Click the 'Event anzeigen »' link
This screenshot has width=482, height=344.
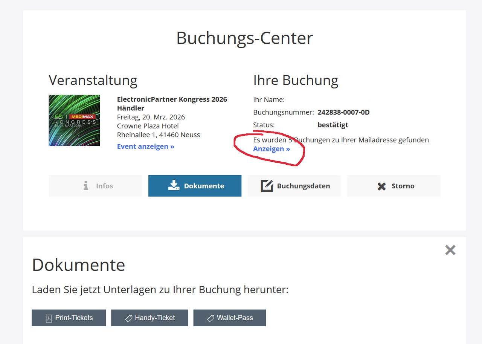(x=146, y=146)
